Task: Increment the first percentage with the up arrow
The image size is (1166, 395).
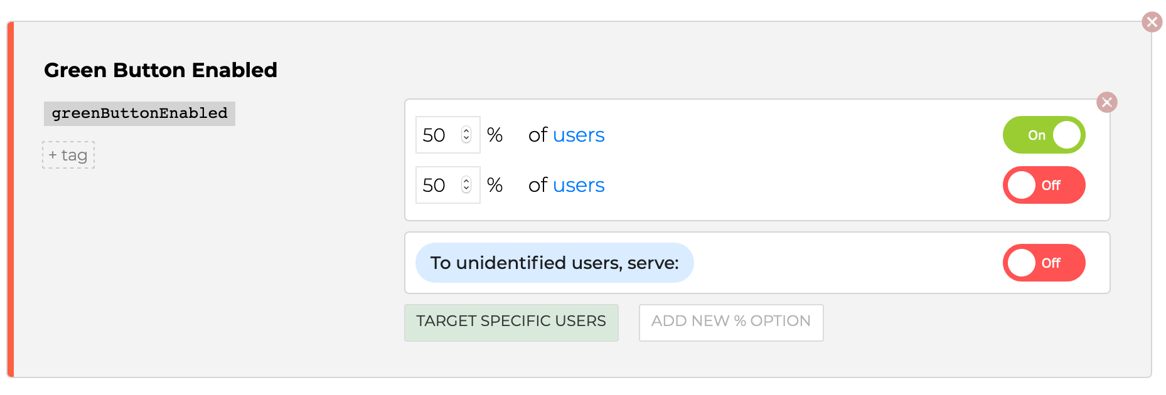Action: [x=466, y=130]
